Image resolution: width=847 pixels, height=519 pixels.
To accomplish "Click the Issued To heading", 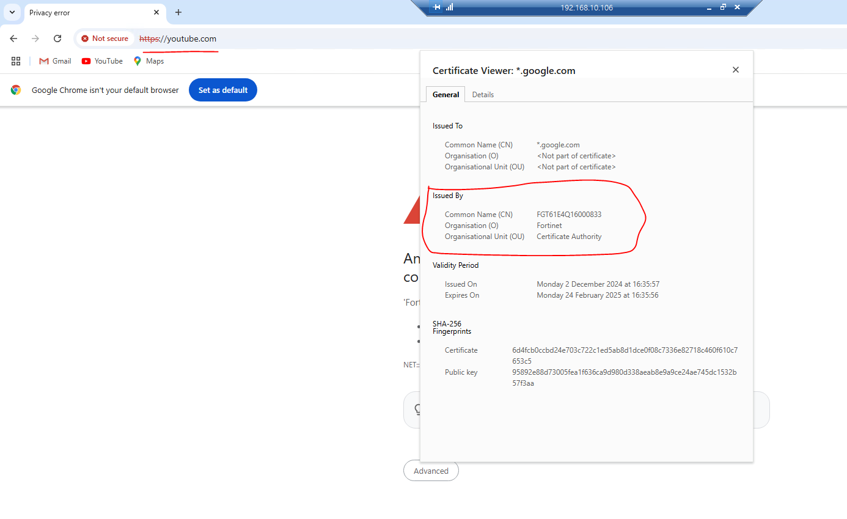I will (x=447, y=126).
